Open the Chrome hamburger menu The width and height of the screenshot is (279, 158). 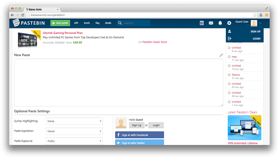[x=266, y=15]
